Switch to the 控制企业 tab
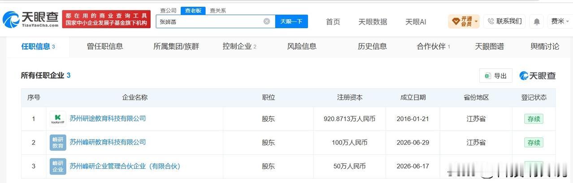This screenshot has height=183, width=573. pyautogui.click(x=239, y=46)
